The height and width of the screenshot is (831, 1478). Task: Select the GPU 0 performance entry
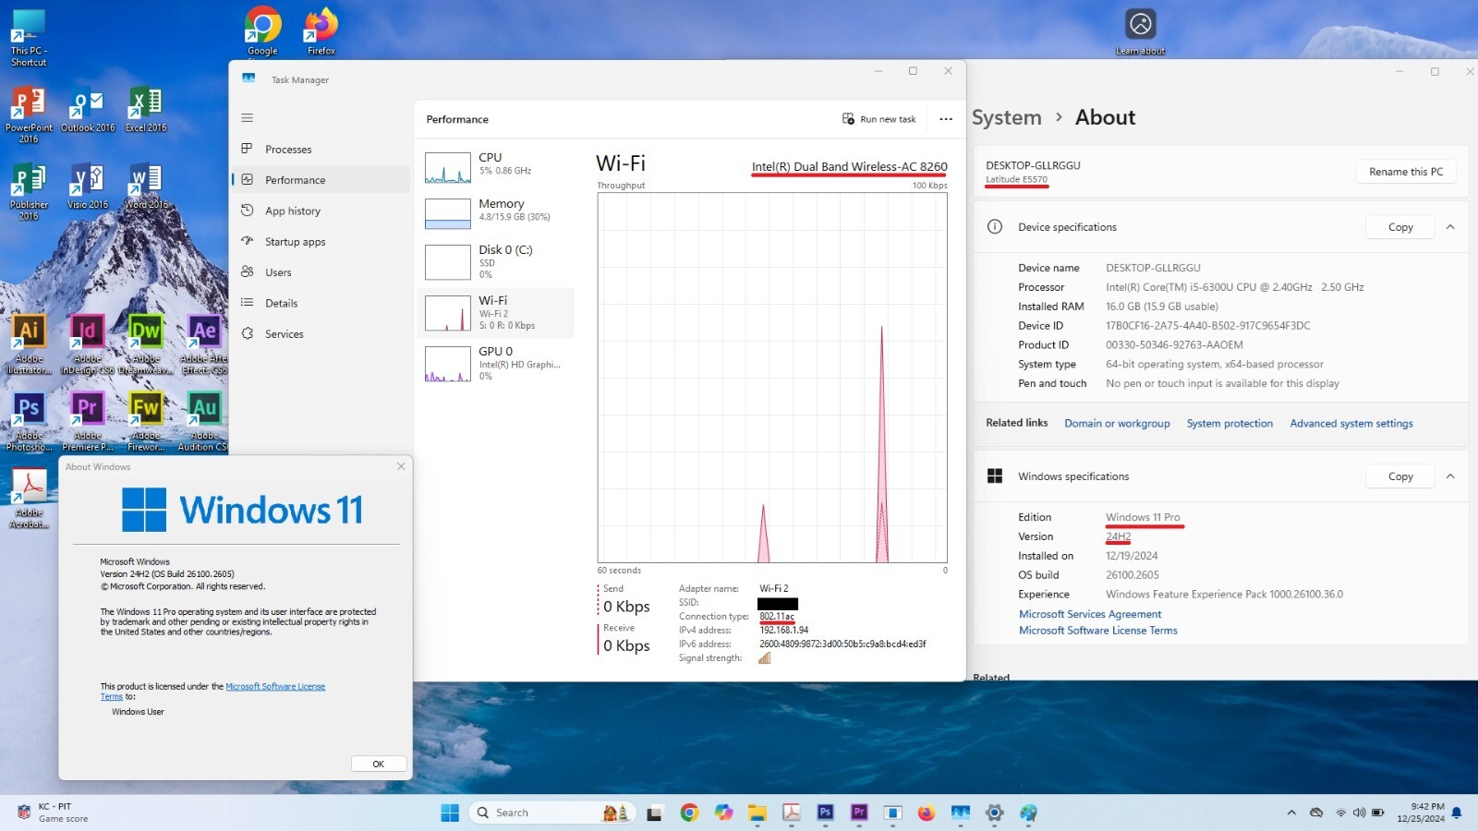(x=496, y=363)
